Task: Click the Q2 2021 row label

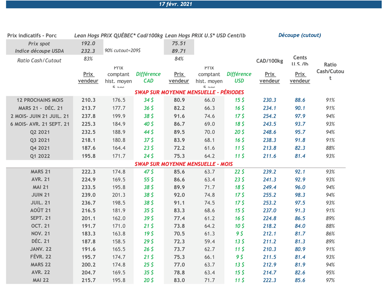Action: [40, 132]
